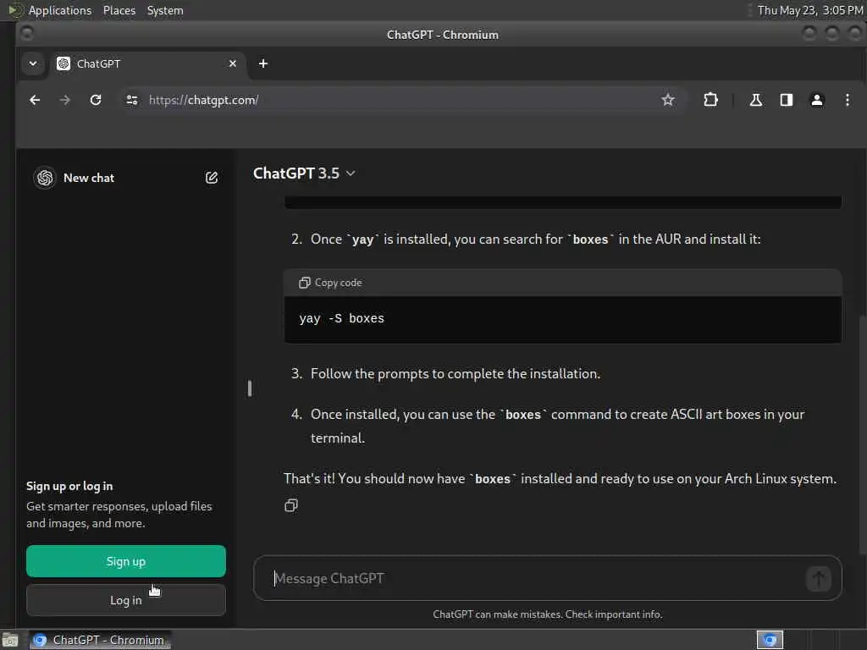Open Chrome Labs flask icon
Image resolution: width=867 pixels, height=650 pixels.
(756, 100)
